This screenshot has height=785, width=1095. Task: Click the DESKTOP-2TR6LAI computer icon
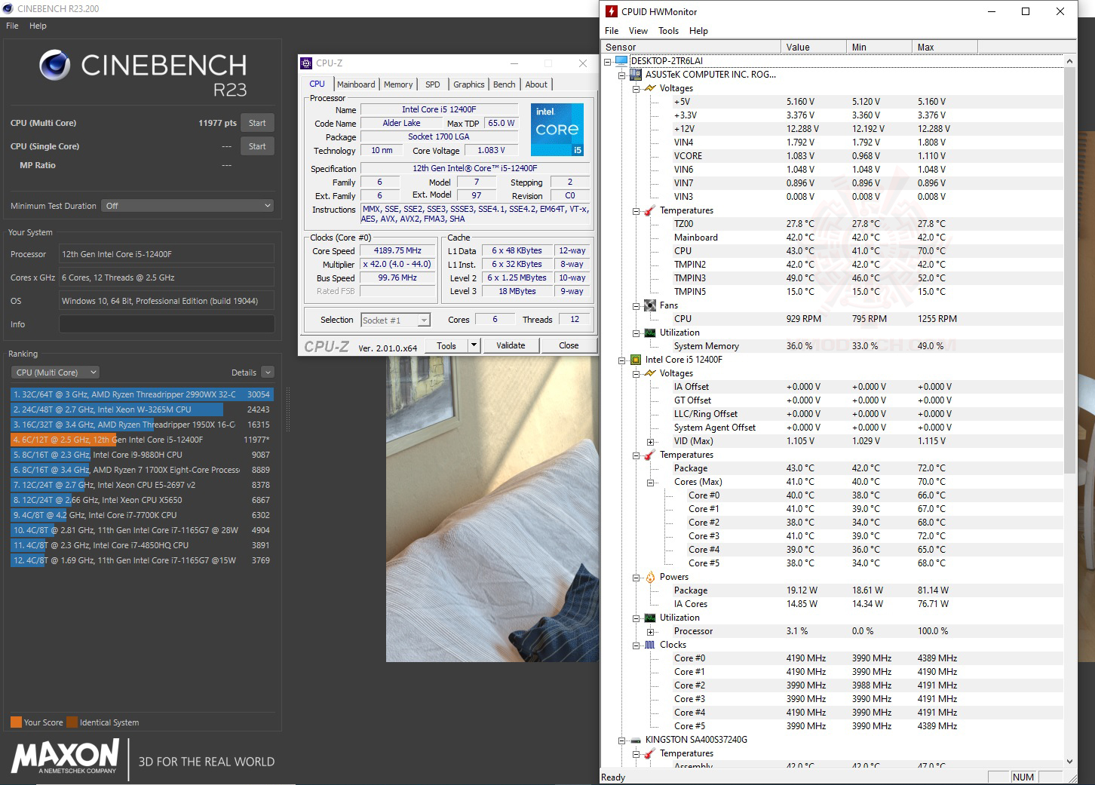(621, 60)
